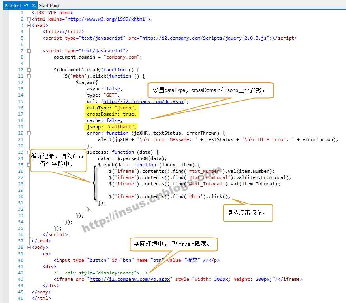The width and height of the screenshot is (346, 303).
Task: Click the item.FromLocal line of code
Action: click(200, 177)
